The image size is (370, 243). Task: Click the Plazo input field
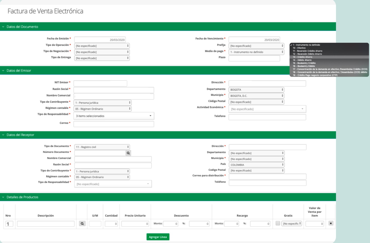click(254, 58)
